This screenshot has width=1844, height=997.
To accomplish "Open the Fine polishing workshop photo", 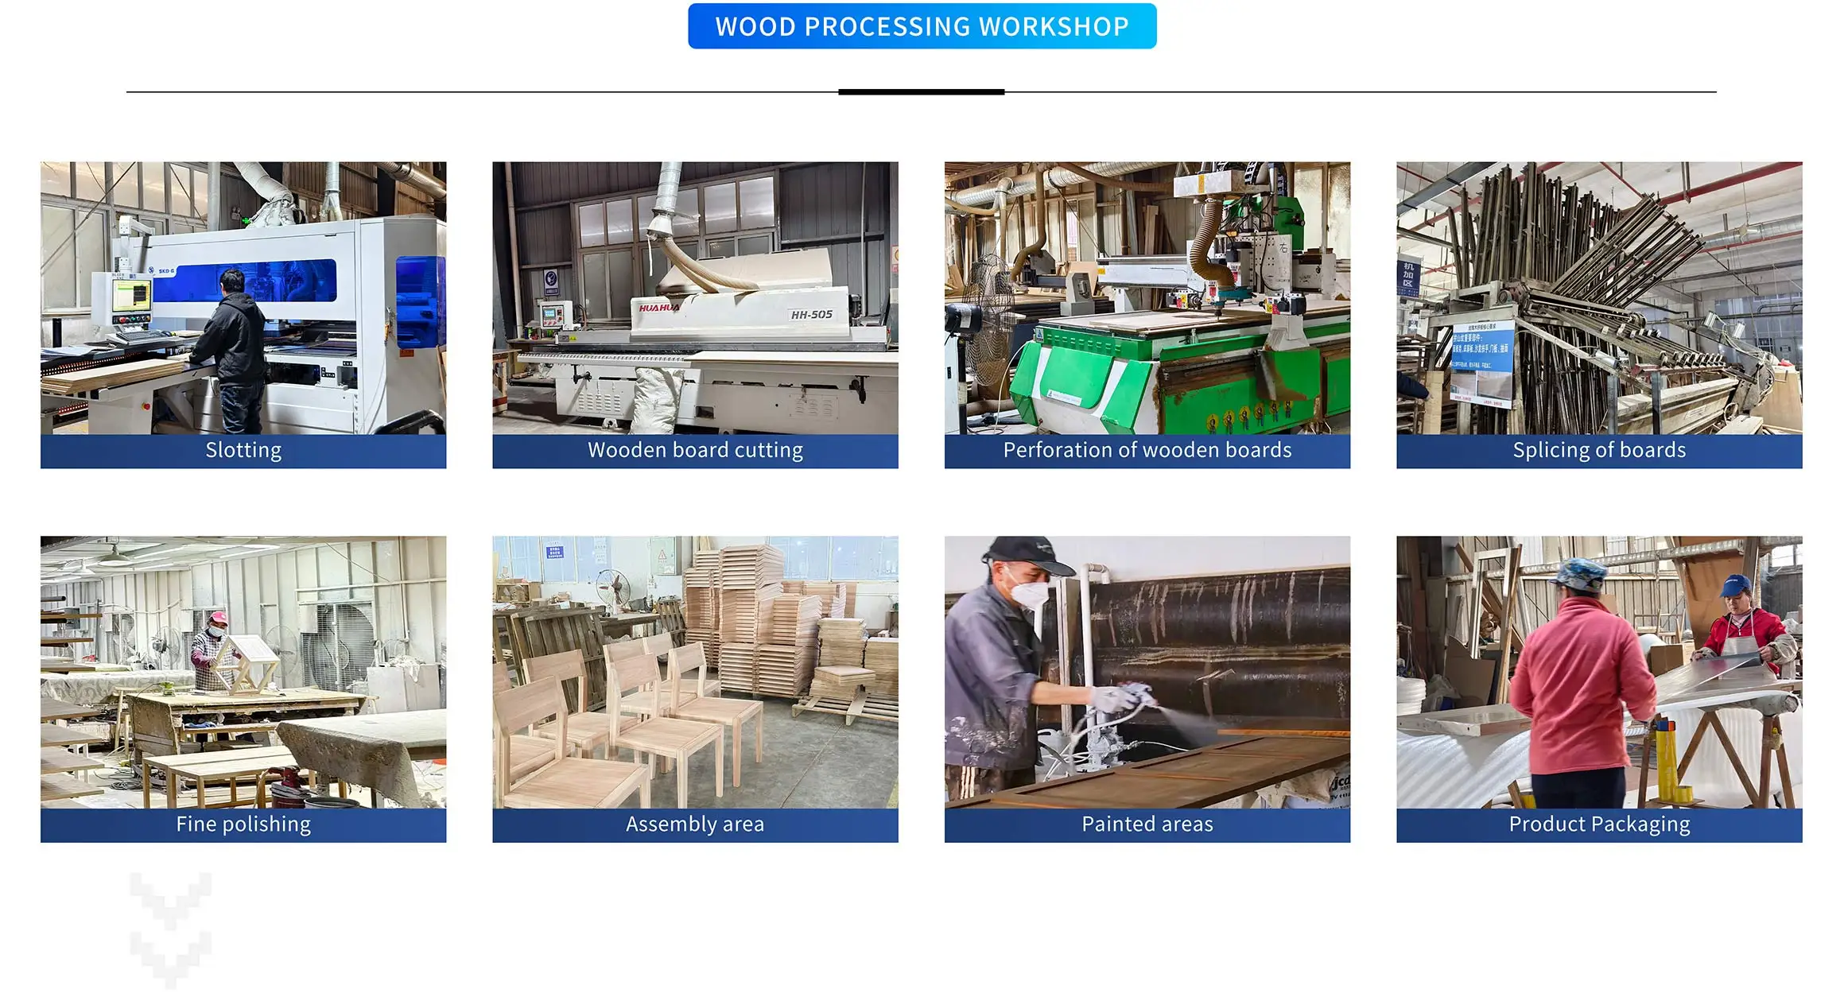I will pos(243,673).
